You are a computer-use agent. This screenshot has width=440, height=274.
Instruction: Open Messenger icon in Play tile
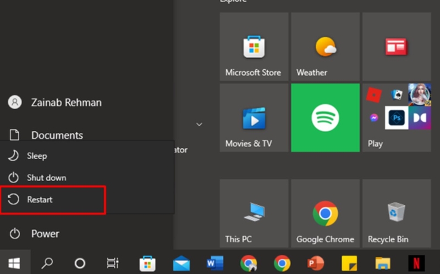(x=374, y=118)
